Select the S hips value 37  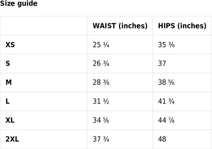tap(162, 63)
